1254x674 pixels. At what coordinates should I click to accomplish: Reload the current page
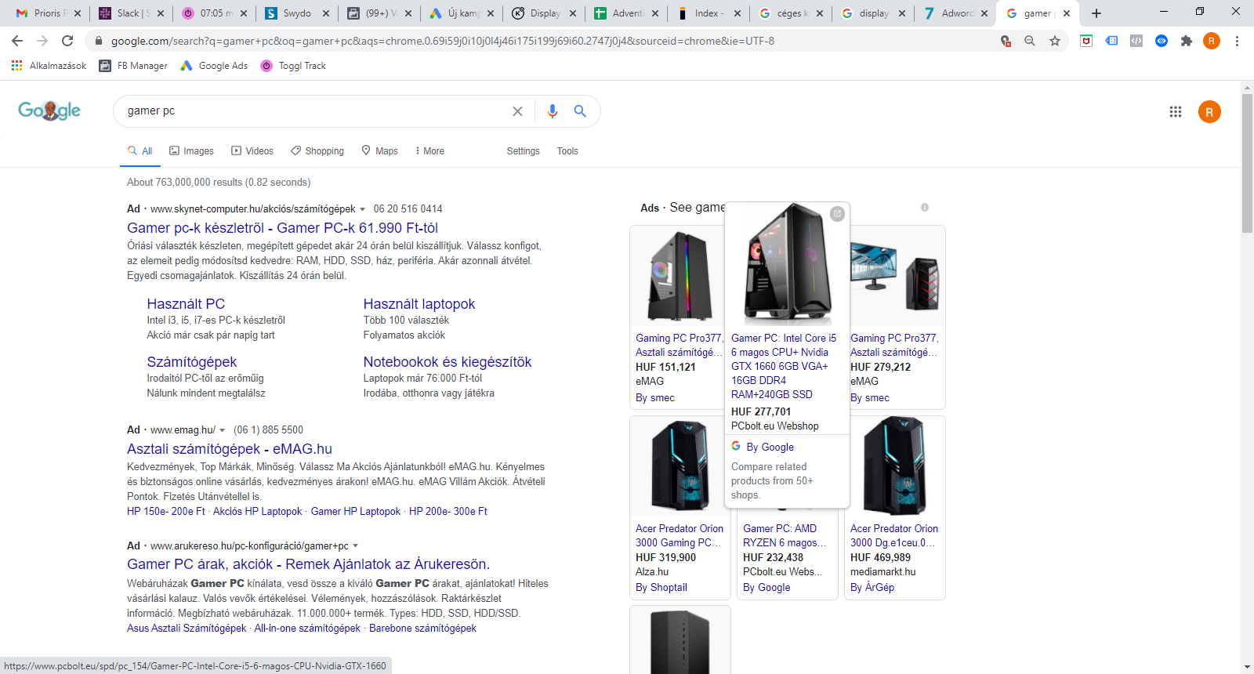pyautogui.click(x=67, y=41)
